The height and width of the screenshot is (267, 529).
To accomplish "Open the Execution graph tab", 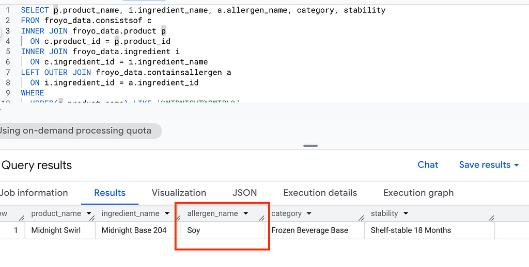I will 418,193.
